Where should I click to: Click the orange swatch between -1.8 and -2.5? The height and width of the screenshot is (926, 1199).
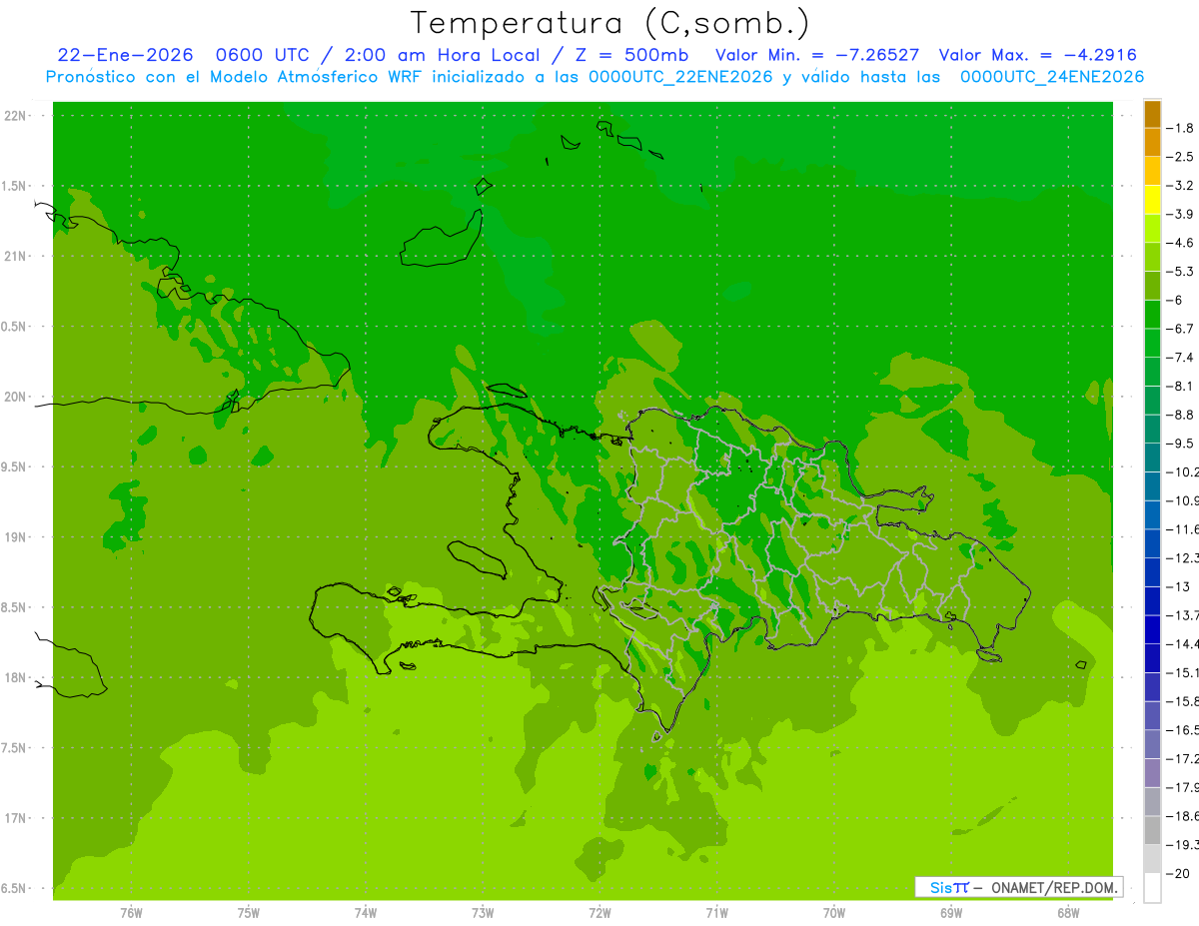(x=1152, y=143)
